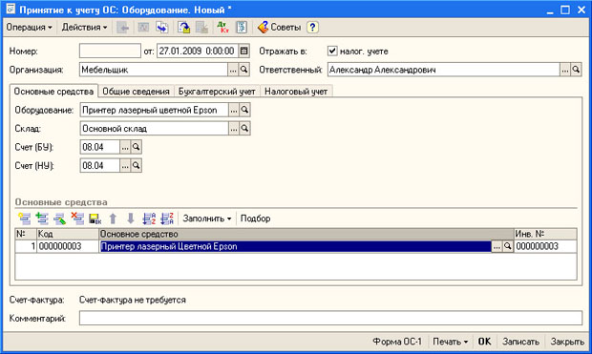Click the Номер input field
Image resolution: width=592 pixels, height=354 pixels.
pos(110,51)
